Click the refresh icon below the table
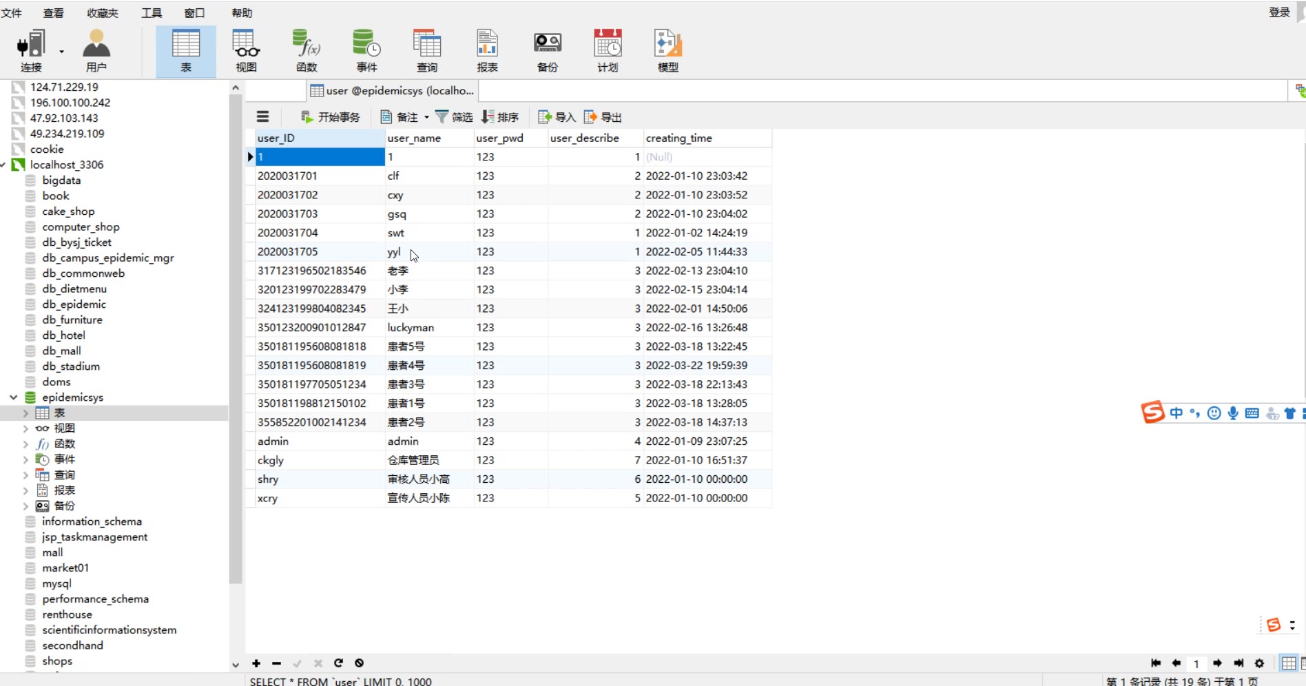Image resolution: width=1306 pixels, height=686 pixels. pos(338,663)
